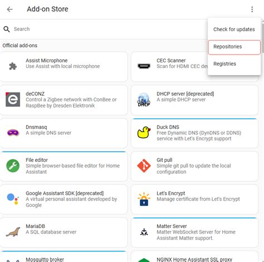264x262 pixels.
Task: Click the CEC Scanner HDMI icon
Action: 144,66
